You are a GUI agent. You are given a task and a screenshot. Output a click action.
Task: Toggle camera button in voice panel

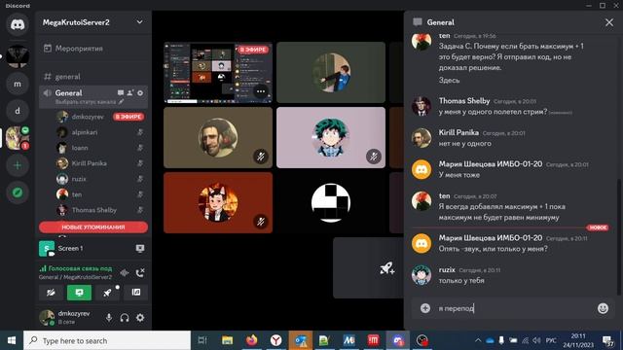tap(51, 293)
